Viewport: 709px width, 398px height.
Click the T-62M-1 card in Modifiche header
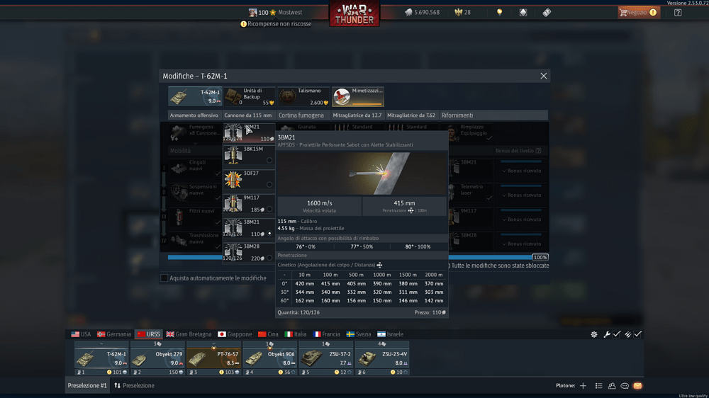point(195,96)
